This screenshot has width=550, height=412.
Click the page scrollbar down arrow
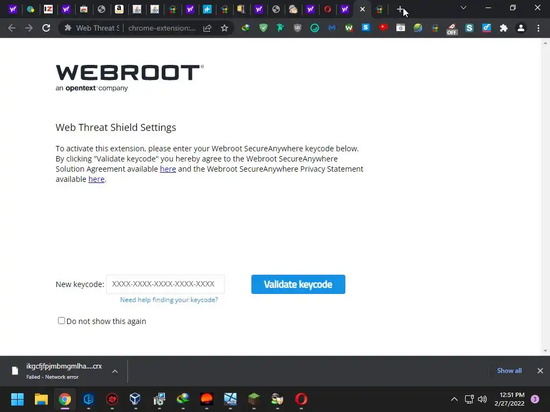(545, 351)
